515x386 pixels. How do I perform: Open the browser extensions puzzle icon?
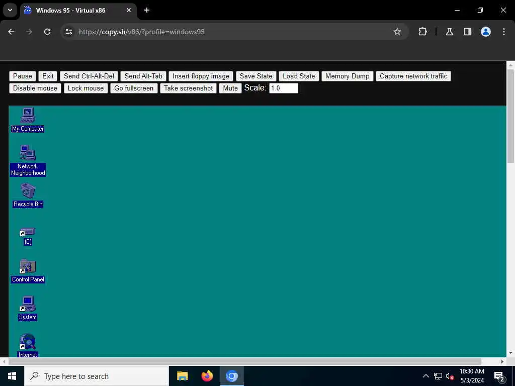[422, 32]
